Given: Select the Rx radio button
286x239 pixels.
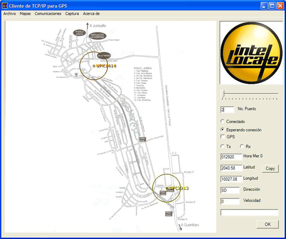Looking at the screenshot, I should (x=242, y=146).
